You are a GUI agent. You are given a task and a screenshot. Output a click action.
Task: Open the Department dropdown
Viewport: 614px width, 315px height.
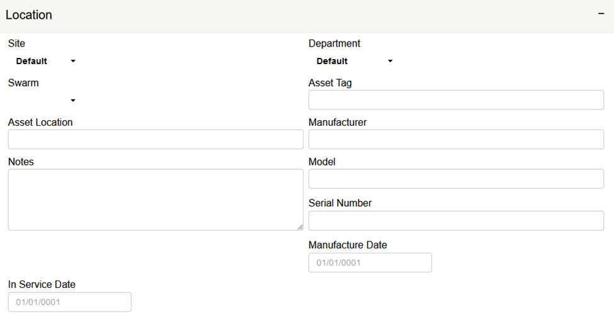[353, 62]
